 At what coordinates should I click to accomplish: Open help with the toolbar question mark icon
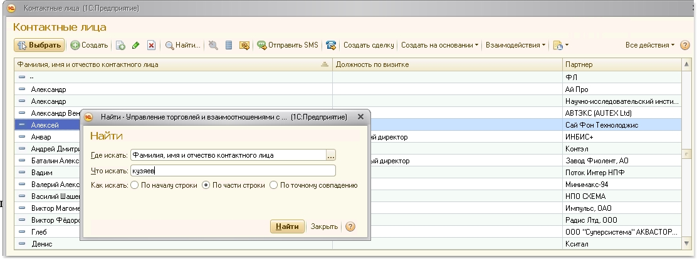[685, 45]
